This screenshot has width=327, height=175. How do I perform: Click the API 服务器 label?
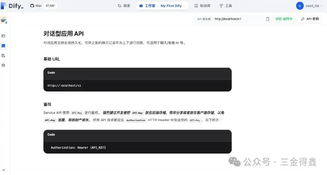204,19
